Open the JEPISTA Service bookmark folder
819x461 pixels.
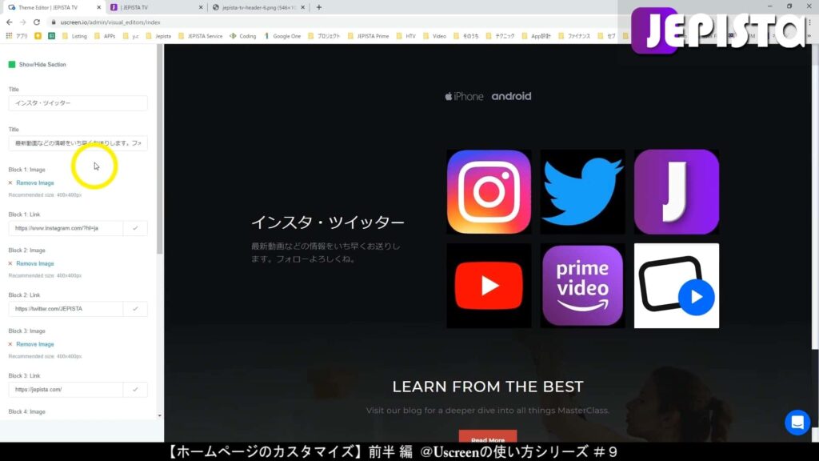point(201,36)
